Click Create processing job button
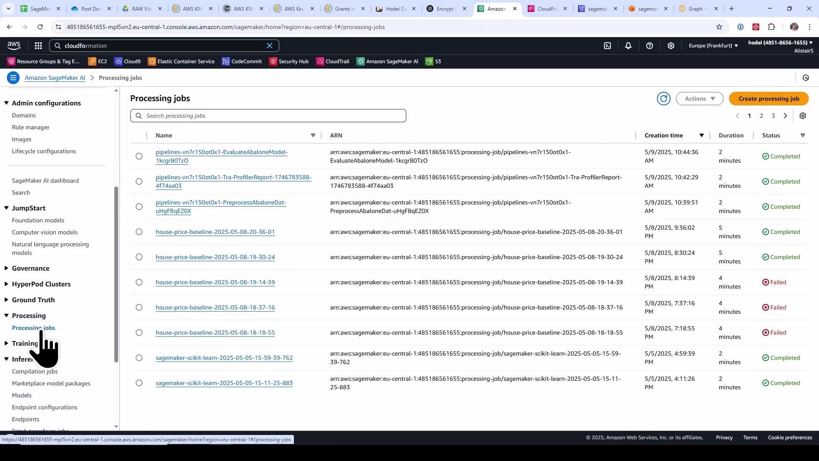The height and width of the screenshot is (461, 819). point(769,99)
